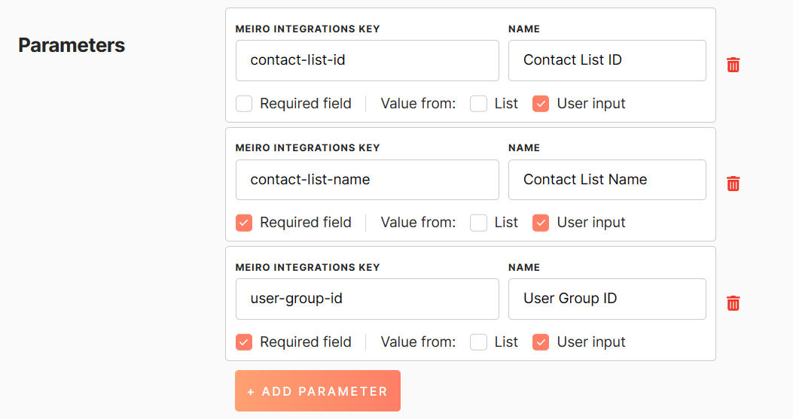Click the Contact List Name name field
Image resolution: width=793 pixels, height=419 pixels.
pos(607,180)
